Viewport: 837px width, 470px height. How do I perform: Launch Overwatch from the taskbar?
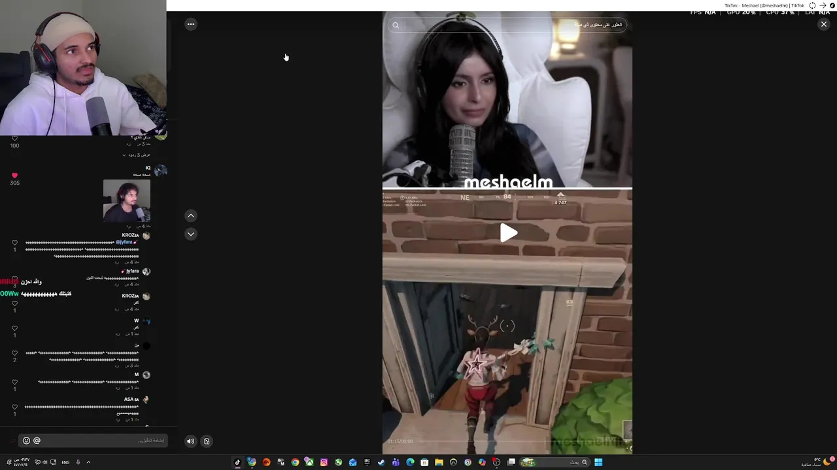tap(453, 462)
